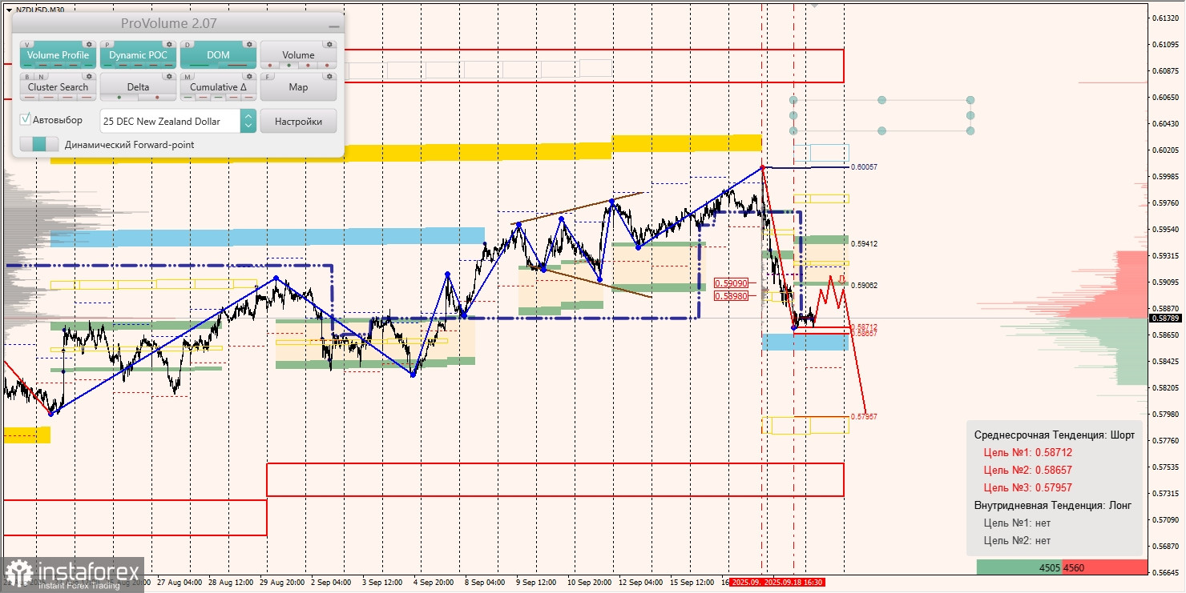Click the green 4505 volume bar
This screenshot has height=593, width=1186.
(1019, 567)
